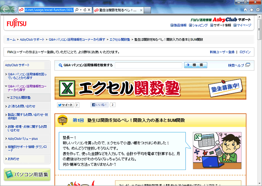
Task: Click the 検索 button
Action: click(x=196, y=65)
